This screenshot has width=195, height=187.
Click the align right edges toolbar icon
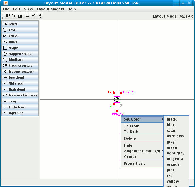click(x=39, y=16)
